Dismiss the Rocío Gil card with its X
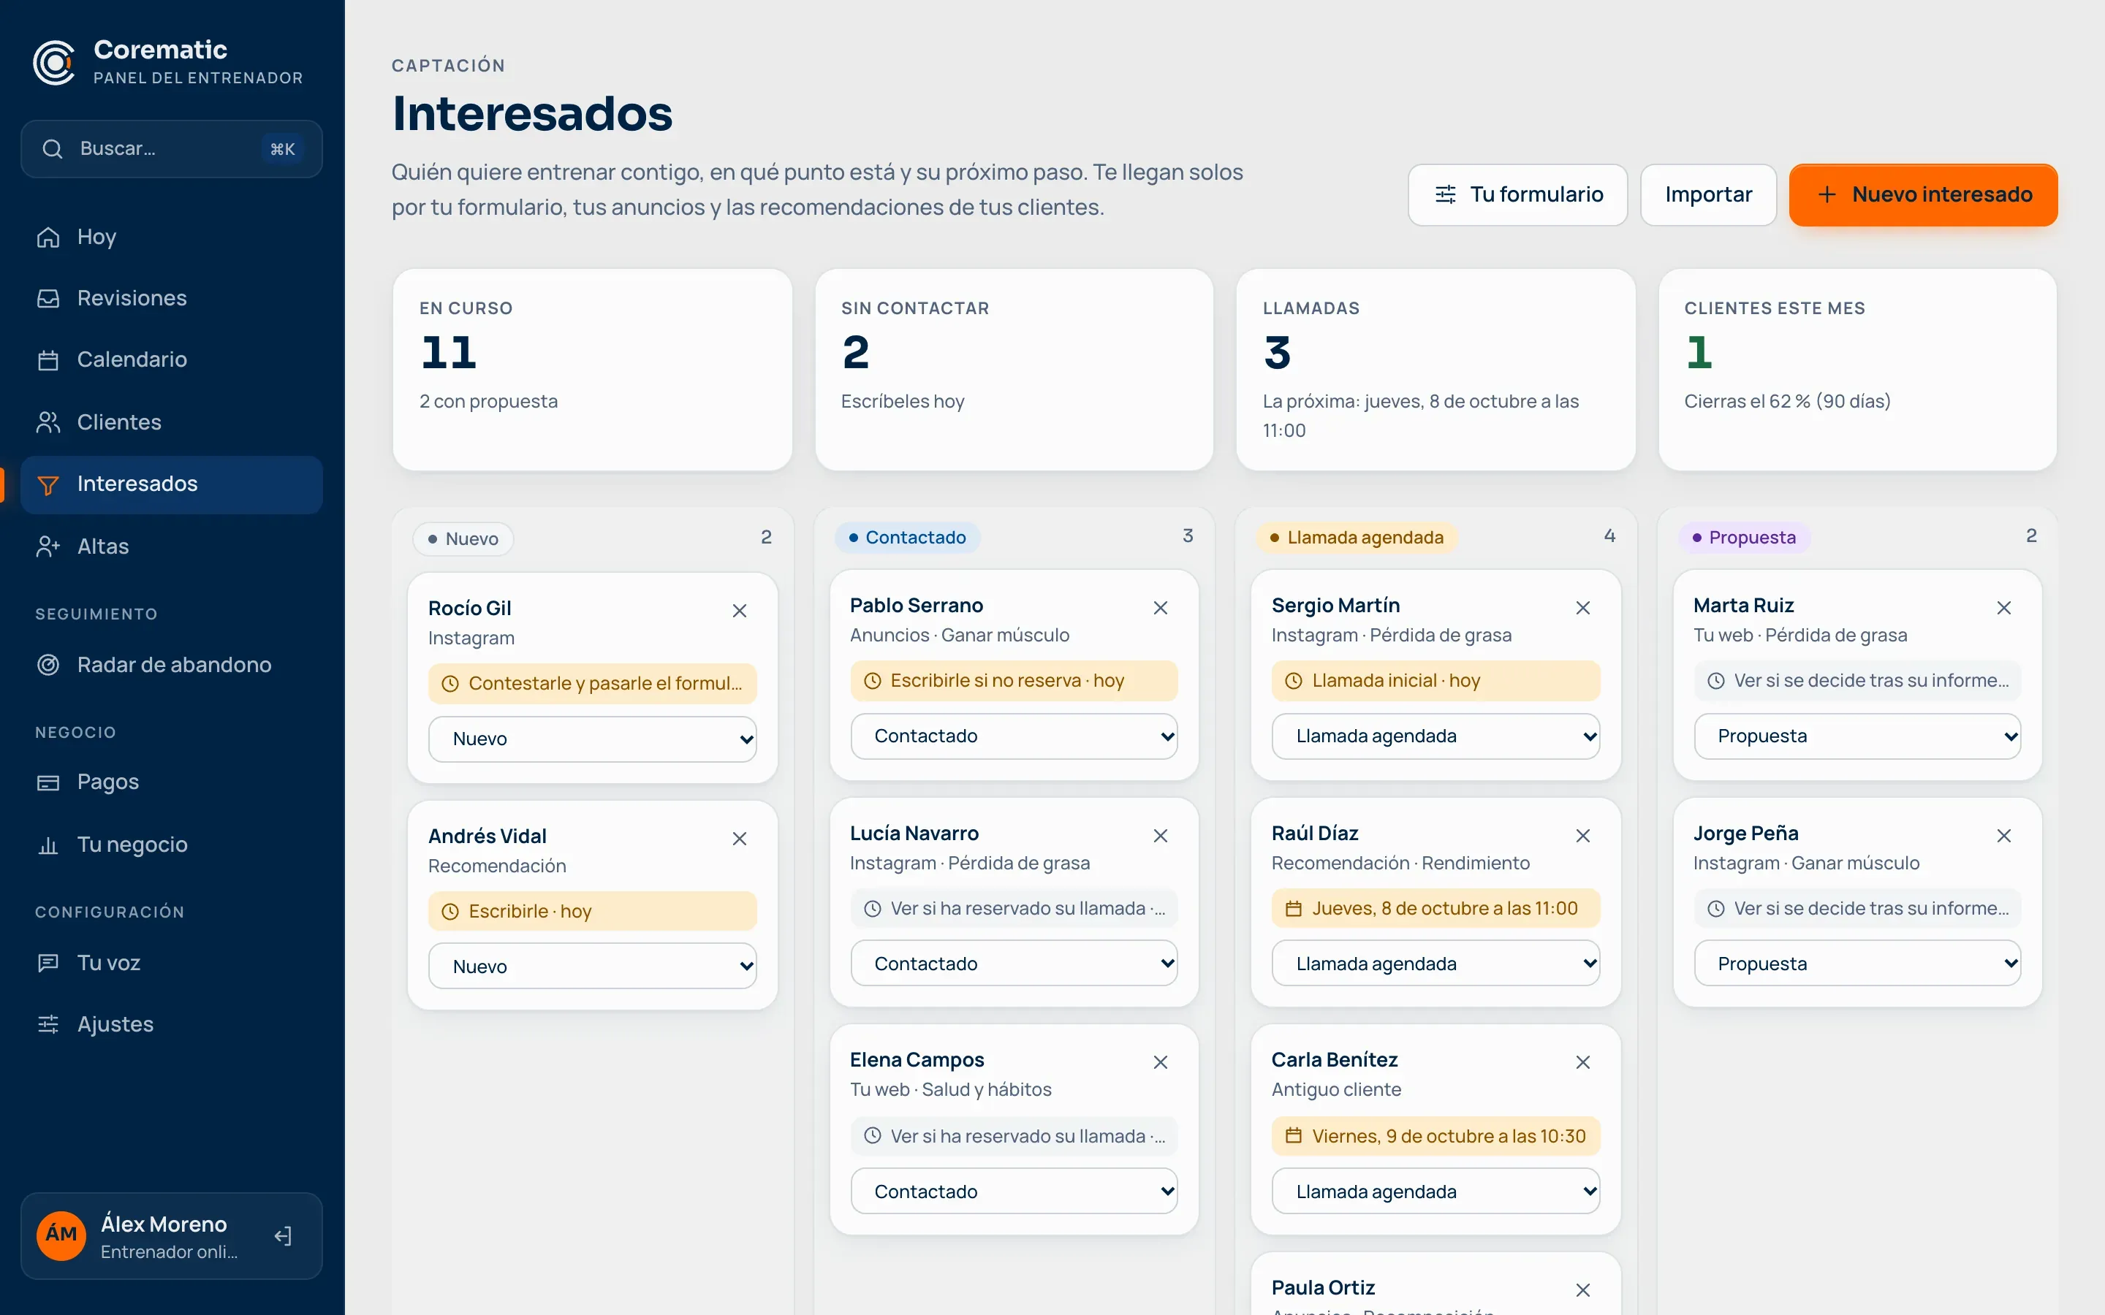 [740, 611]
